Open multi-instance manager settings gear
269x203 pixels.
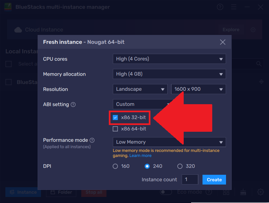point(260,192)
